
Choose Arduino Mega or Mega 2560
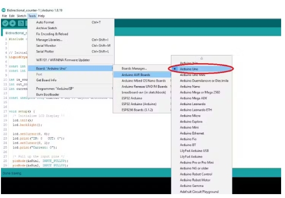click(x=201, y=92)
